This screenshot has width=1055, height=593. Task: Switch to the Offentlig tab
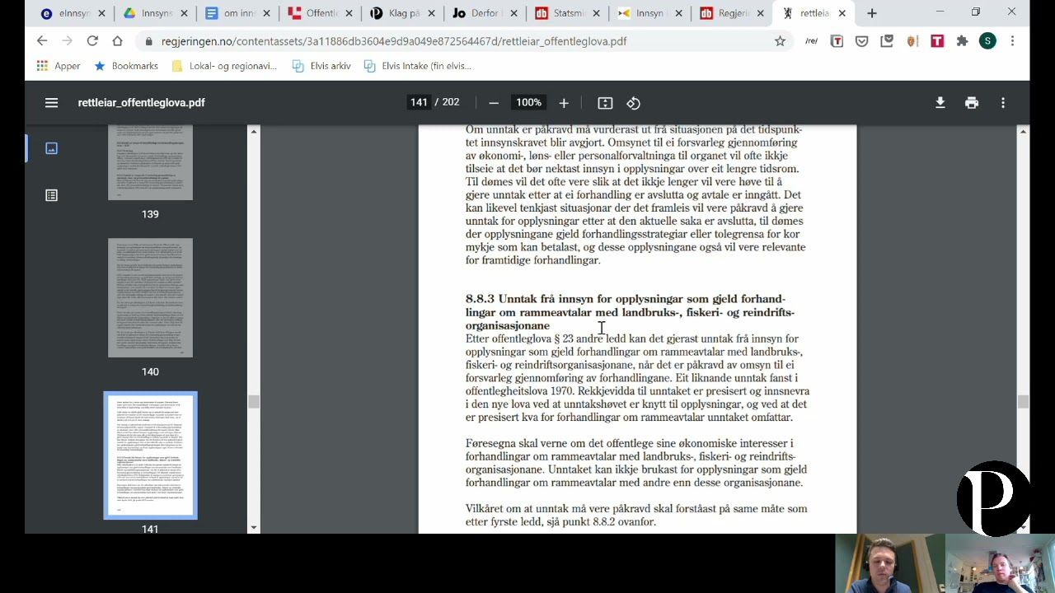pyautogui.click(x=314, y=13)
